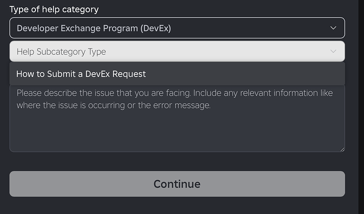Hit the gray Continue bar at the bottom
This screenshot has width=364, height=214.
[x=177, y=184]
